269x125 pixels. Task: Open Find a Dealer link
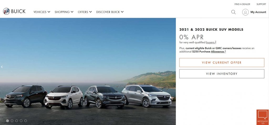pos(242,4)
